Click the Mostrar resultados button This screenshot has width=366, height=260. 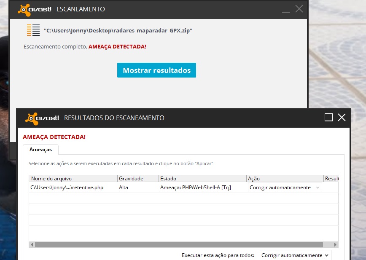[x=156, y=70]
